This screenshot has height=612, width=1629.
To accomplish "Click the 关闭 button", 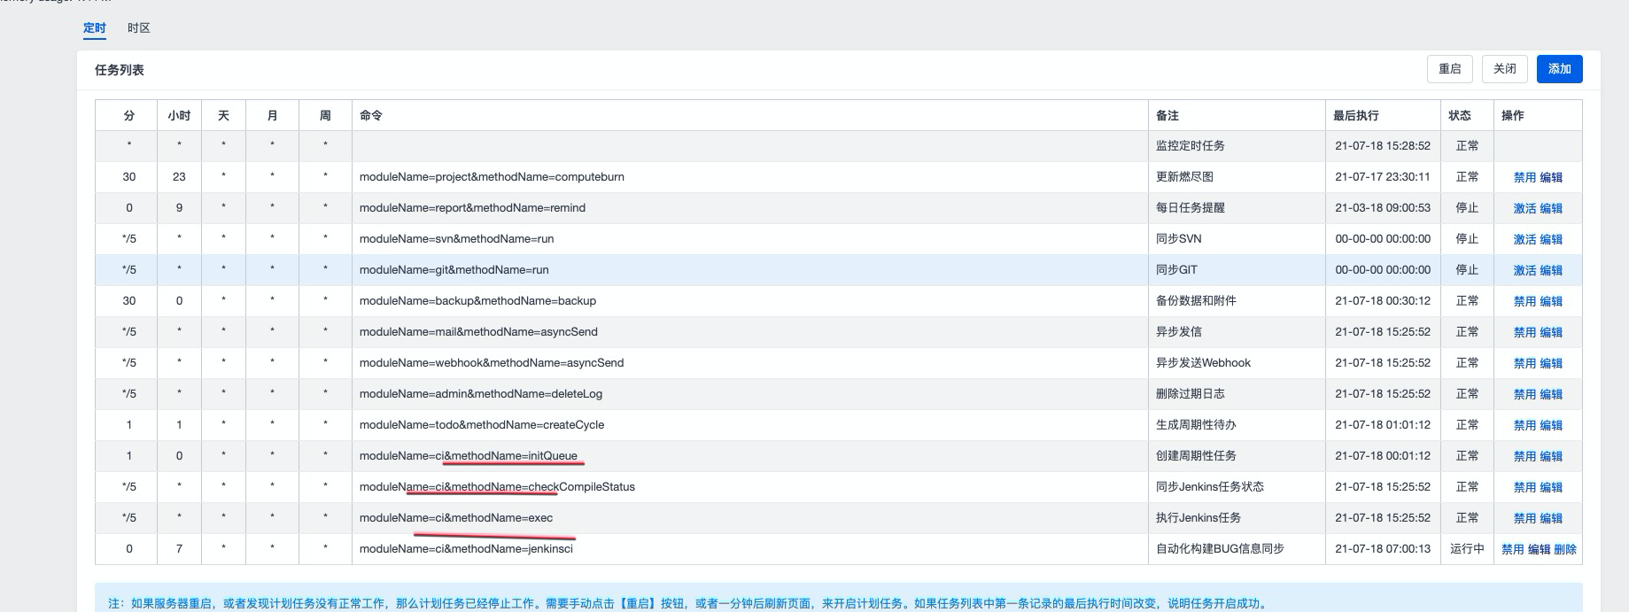I will click(x=1505, y=69).
